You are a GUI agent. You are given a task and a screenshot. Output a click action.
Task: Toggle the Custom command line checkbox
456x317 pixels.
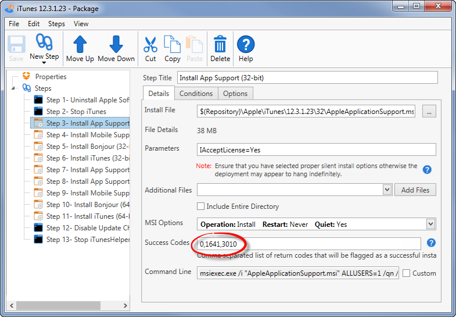(406, 273)
